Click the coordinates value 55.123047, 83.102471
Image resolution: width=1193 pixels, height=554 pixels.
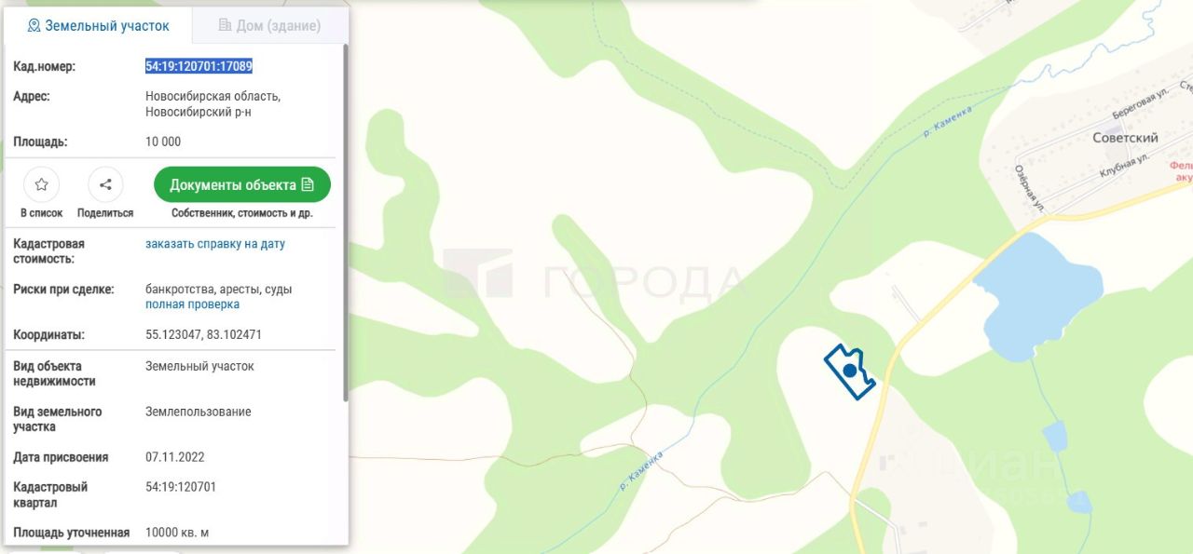[203, 334]
